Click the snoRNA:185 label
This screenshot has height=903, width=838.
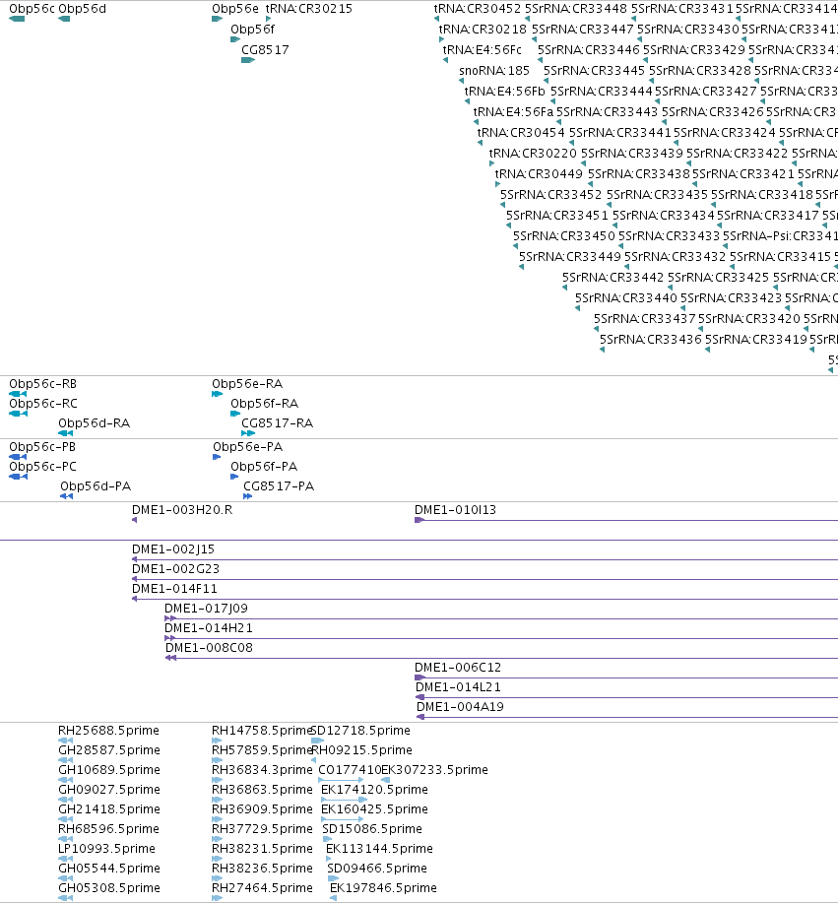494,71
